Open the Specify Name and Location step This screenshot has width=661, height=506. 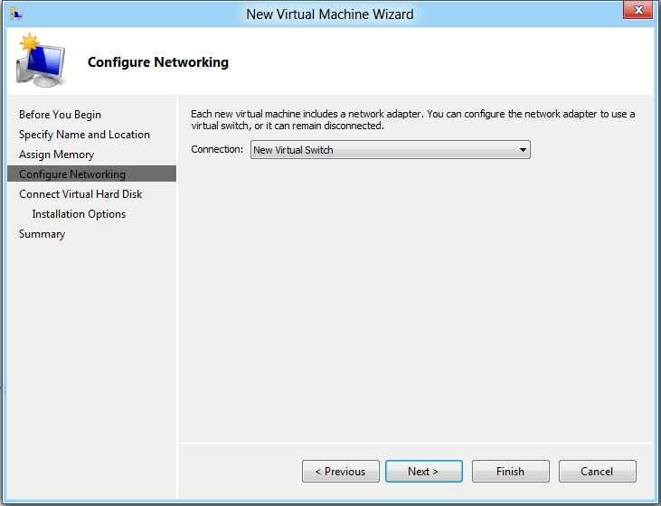84,135
